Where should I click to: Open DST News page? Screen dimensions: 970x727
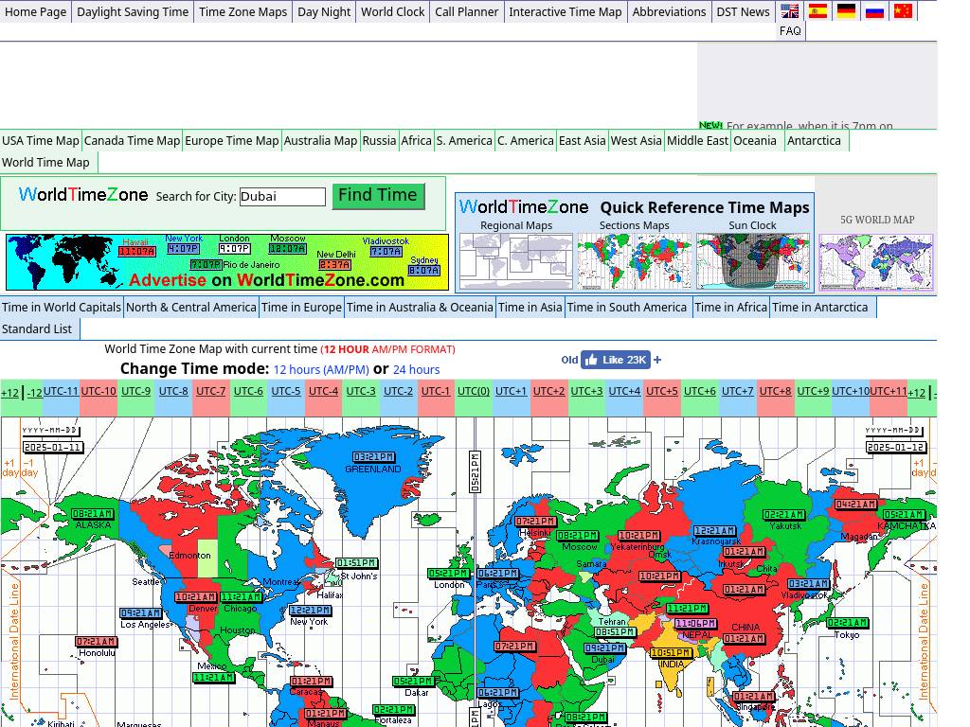click(743, 11)
